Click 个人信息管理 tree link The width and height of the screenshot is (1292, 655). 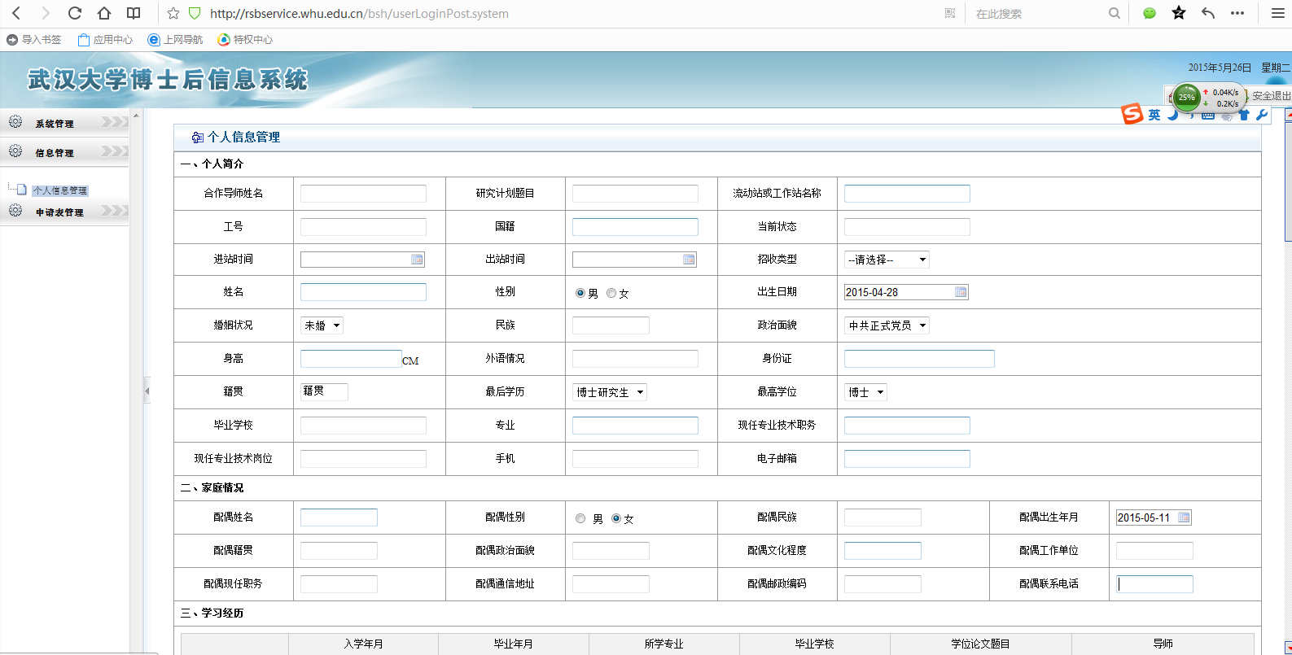pos(59,190)
